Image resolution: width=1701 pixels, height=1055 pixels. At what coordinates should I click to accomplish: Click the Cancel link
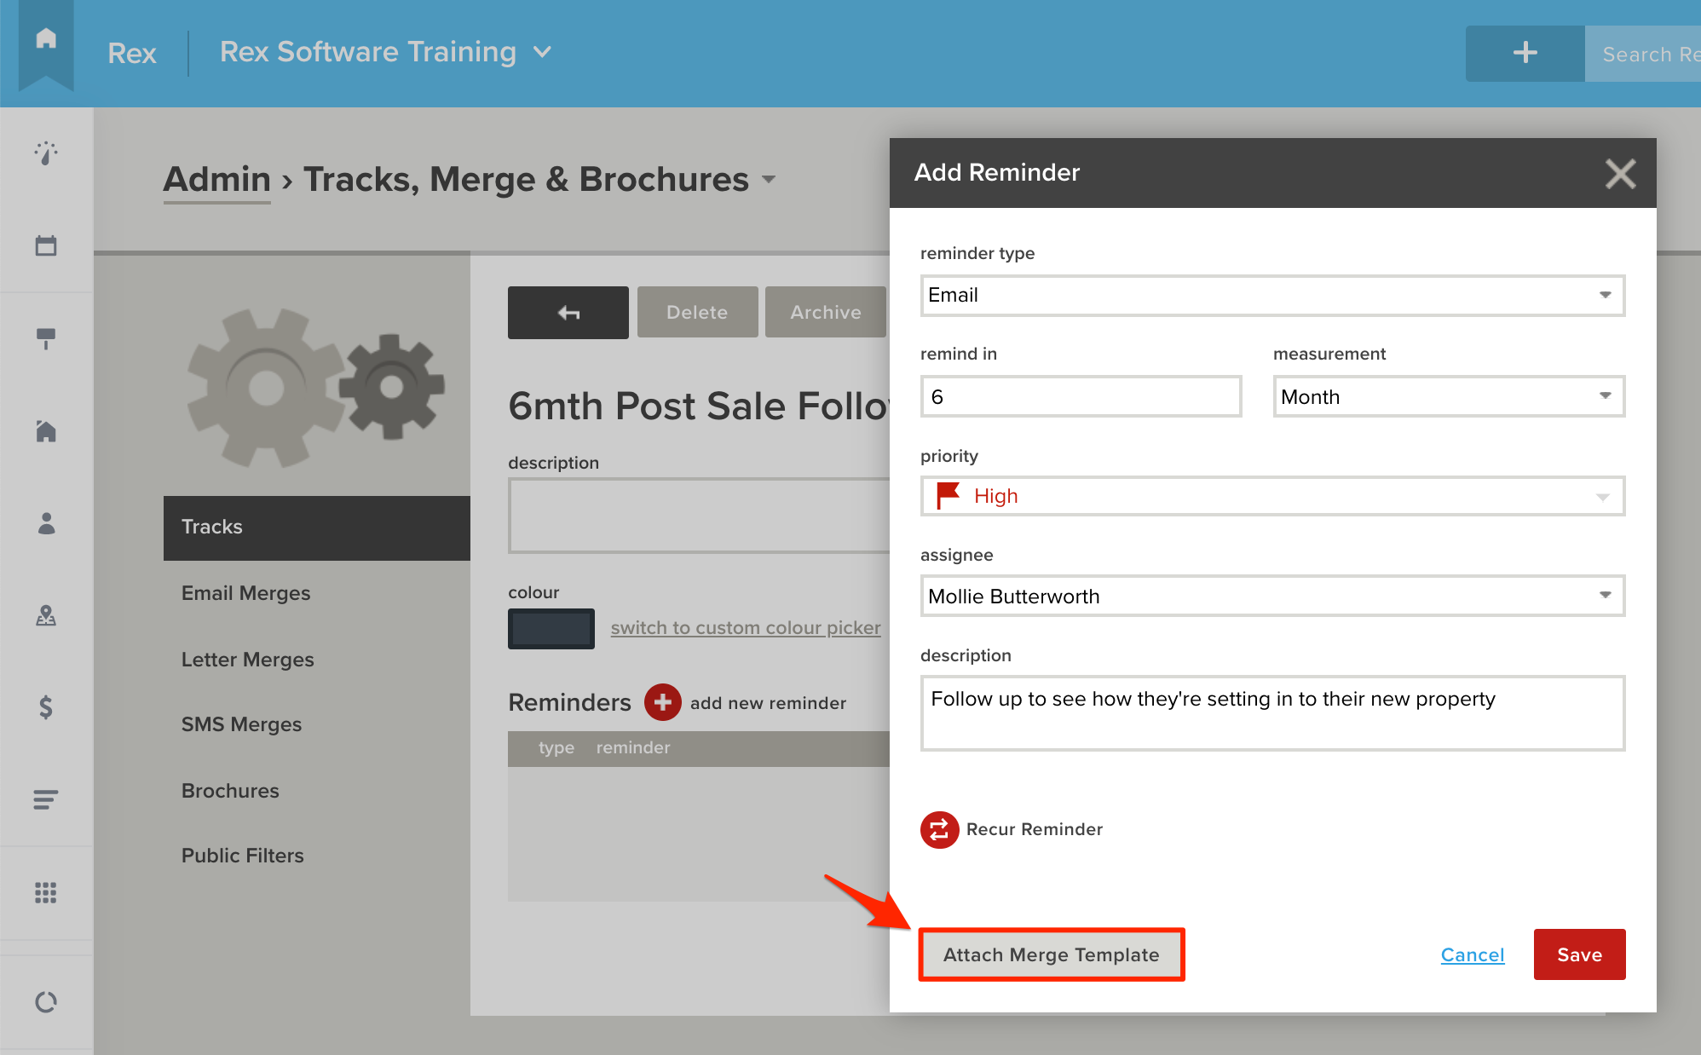pyautogui.click(x=1472, y=954)
